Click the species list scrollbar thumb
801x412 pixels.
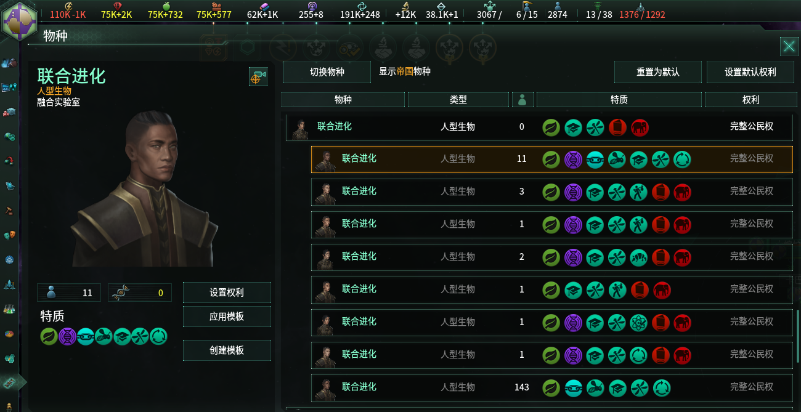coord(798,340)
